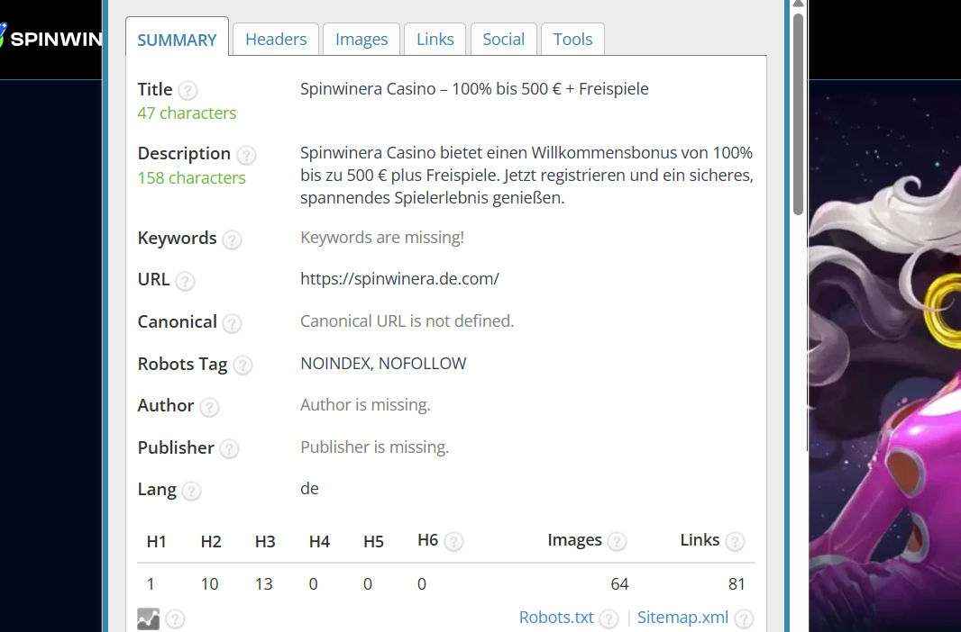
Task: Click the help icon beside Links count
Action: [735, 541]
